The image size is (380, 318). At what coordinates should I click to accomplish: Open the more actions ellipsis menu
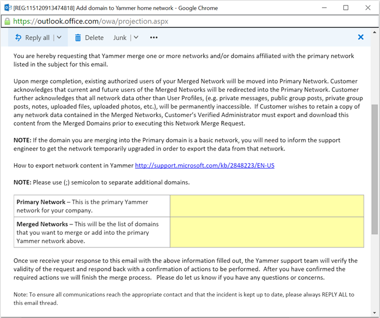pyautogui.click(x=154, y=38)
